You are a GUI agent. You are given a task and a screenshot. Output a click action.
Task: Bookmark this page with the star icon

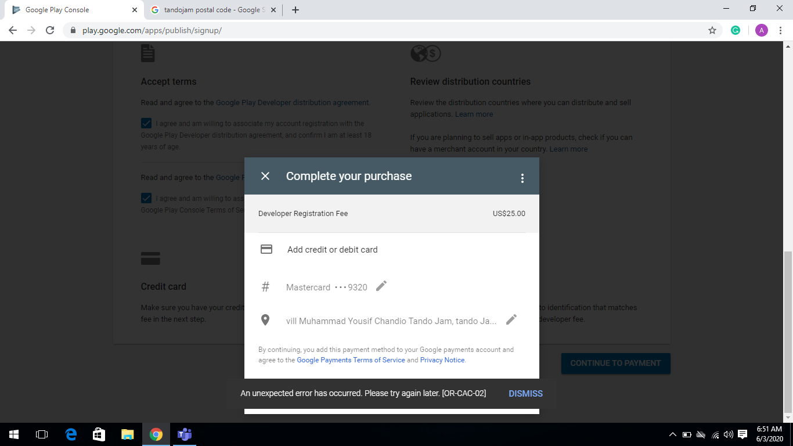712,30
